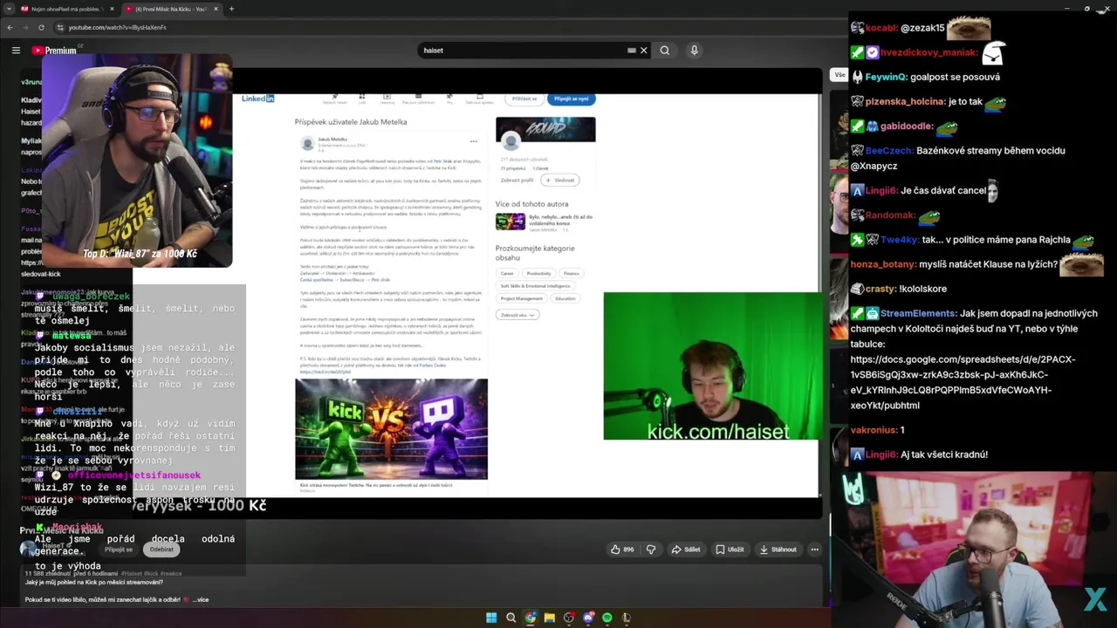The width and height of the screenshot is (1117, 628).
Task: Dislike the video with thumbs-down
Action: [651, 549]
